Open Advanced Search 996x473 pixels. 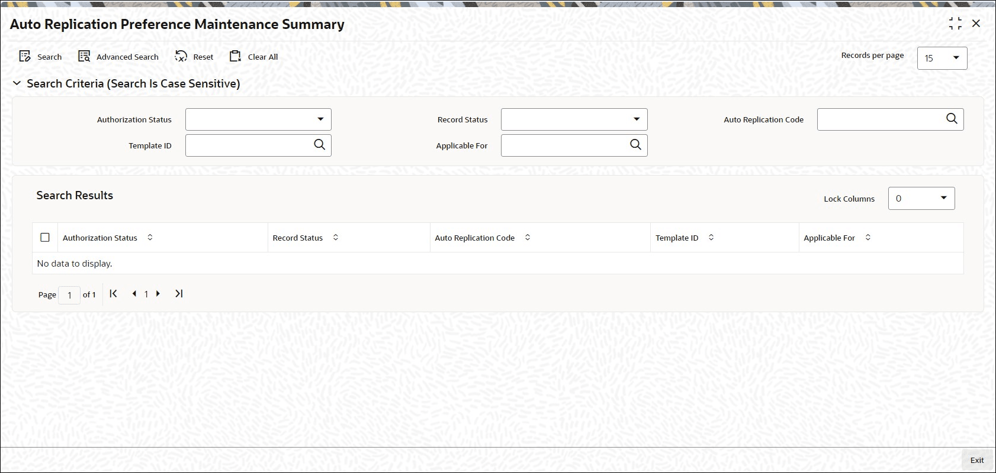118,57
